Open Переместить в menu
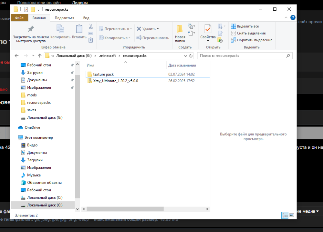The image size is (323, 232). click(115, 29)
